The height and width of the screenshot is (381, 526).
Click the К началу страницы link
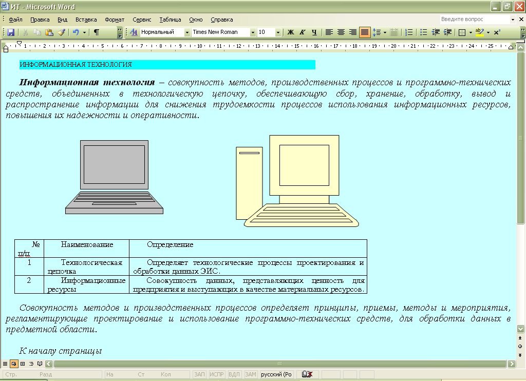click(61, 351)
